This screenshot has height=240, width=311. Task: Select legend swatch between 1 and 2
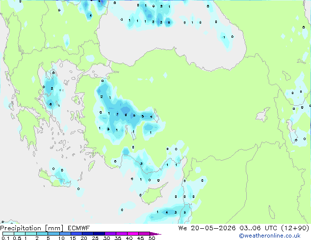pyautogui.click(x=31, y=234)
